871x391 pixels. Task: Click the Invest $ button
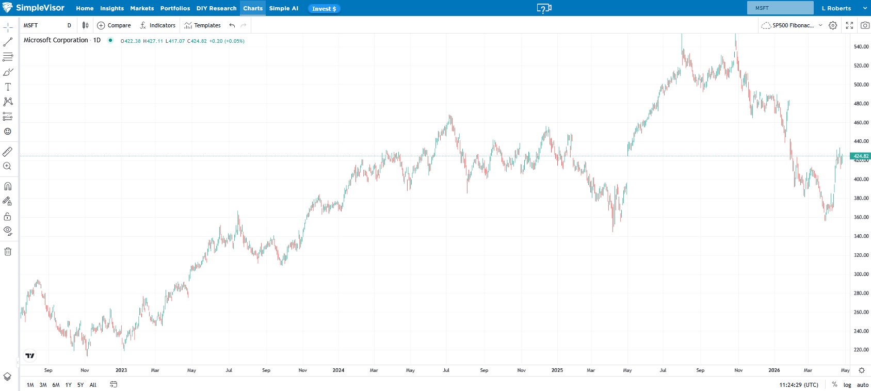point(324,8)
